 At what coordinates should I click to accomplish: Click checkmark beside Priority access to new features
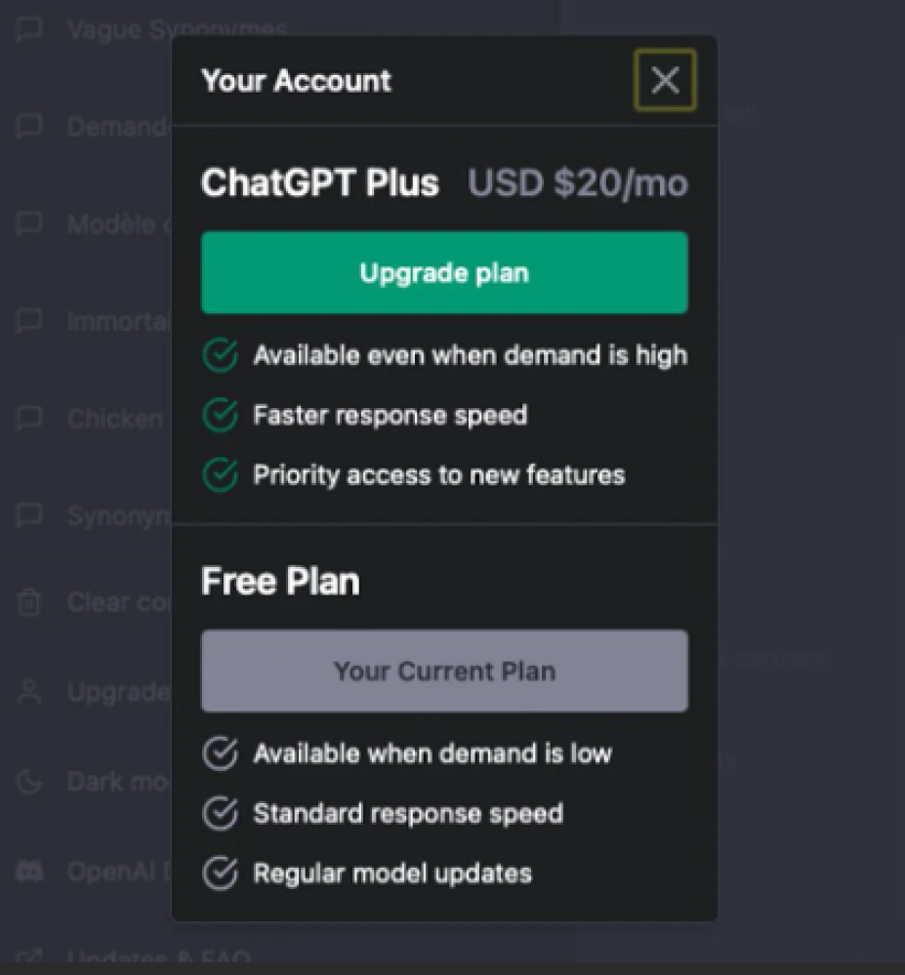tap(221, 475)
